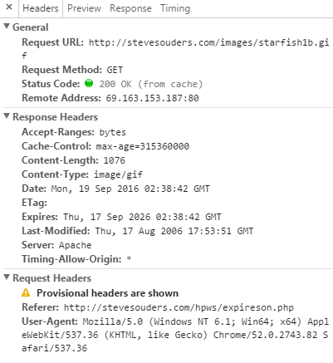Switch to the Preview tab

84,8
